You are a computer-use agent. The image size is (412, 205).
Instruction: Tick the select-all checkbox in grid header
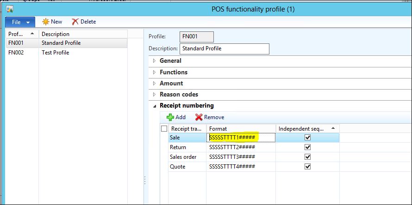pyautogui.click(x=164, y=128)
